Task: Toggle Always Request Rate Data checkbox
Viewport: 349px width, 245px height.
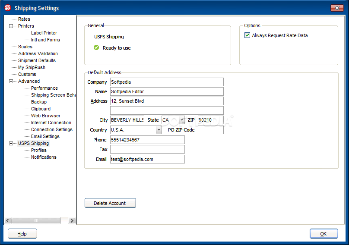Action: pyautogui.click(x=247, y=35)
